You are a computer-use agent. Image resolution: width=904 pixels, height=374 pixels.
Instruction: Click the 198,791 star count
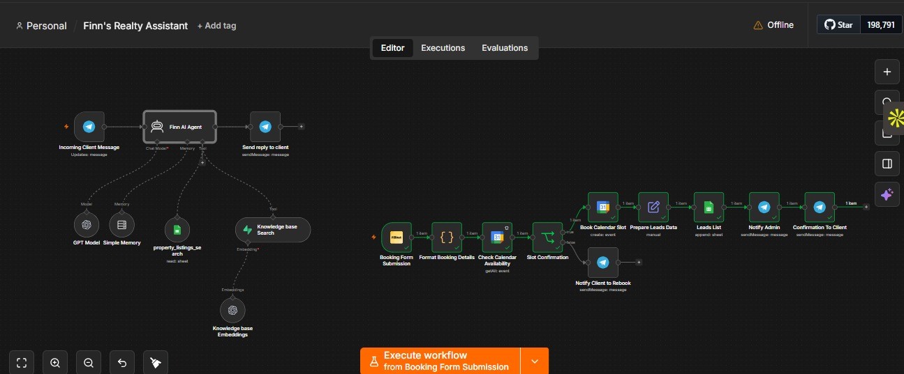point(881,24)
